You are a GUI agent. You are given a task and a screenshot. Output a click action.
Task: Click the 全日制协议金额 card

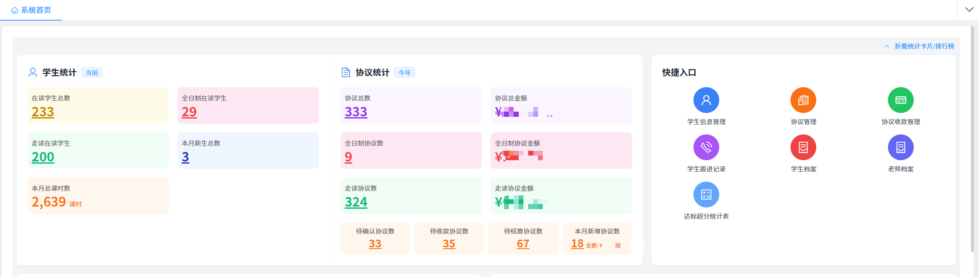[x=561, y=150]
